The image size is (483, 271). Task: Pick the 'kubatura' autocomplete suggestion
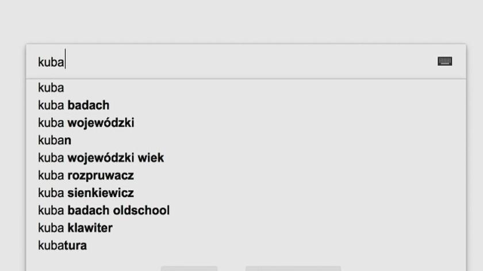[63, 246]
